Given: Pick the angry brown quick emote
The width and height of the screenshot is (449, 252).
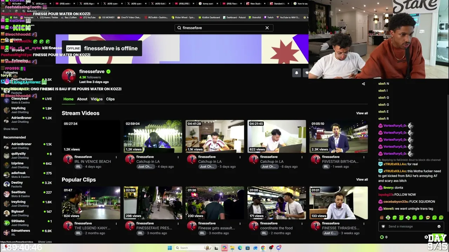Looking at the screenshot, I should click(382, 218).
